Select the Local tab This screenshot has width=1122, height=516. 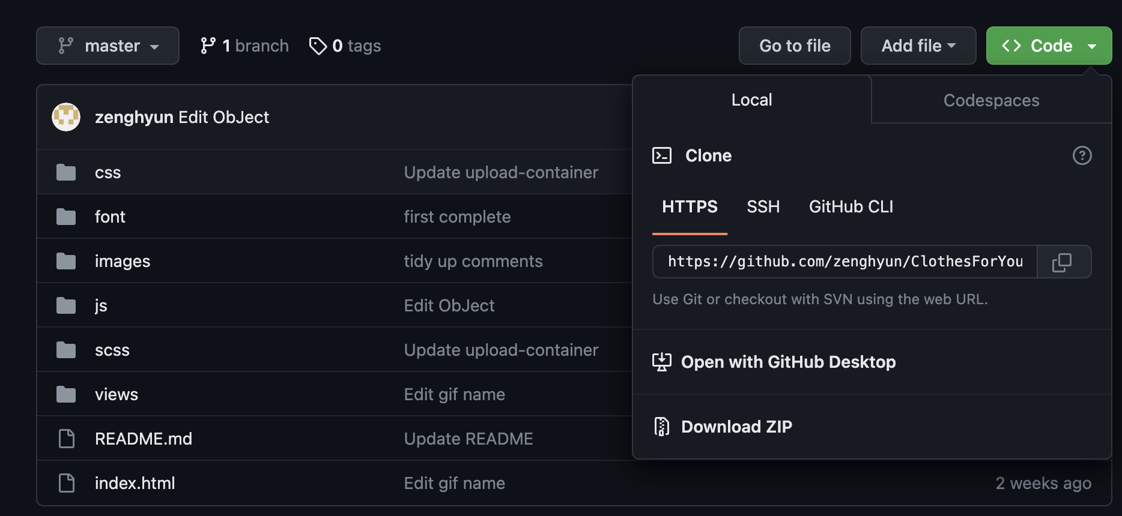[x=751, y=100]
